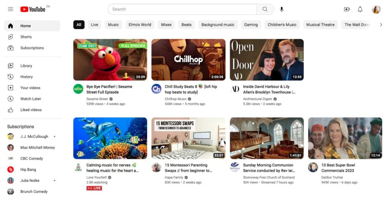
Task: Open the hamburger guide menu
Action: (10, 9)
